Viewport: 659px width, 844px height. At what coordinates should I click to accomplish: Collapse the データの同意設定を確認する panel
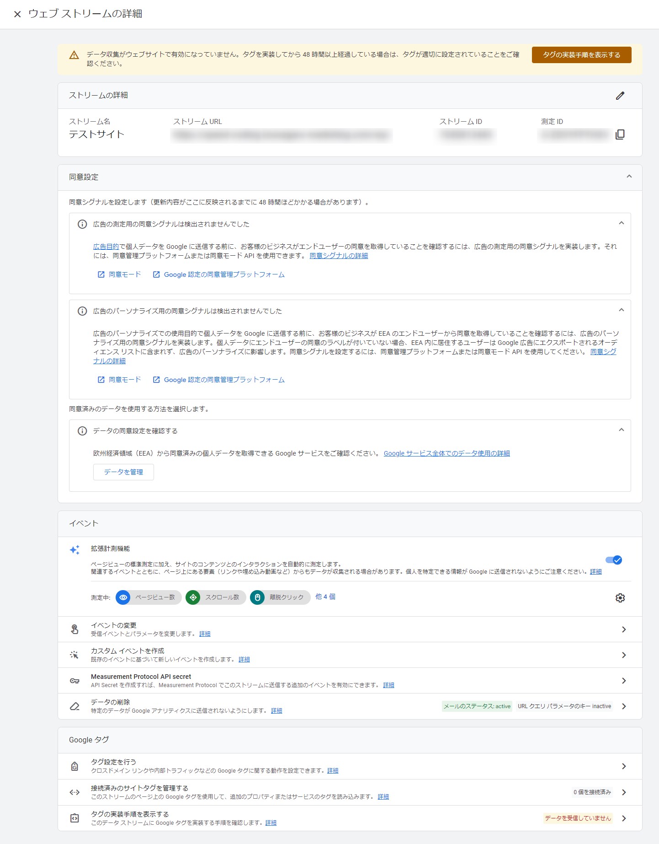(621, 430)
